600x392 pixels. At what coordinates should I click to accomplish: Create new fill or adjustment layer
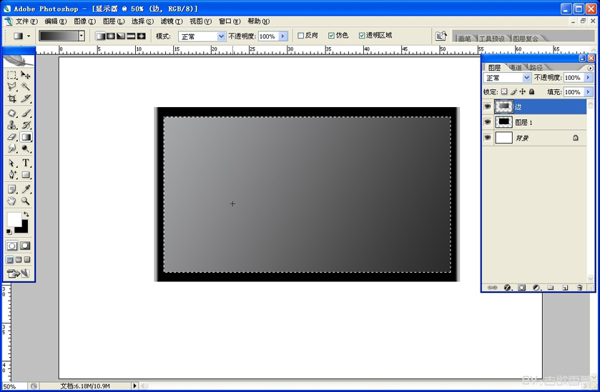click(536, 287)
